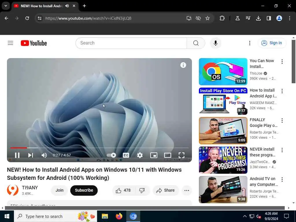
Task: Open browser profile avatar
Action: point(279,18)
